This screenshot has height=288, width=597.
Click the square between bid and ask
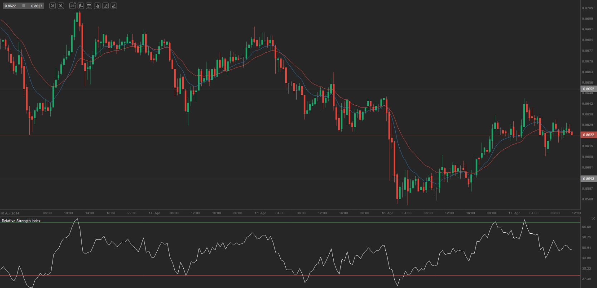24,6
